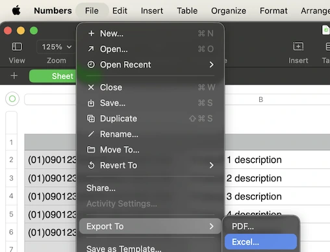Select the Sheet tab

tap(53, 76)
